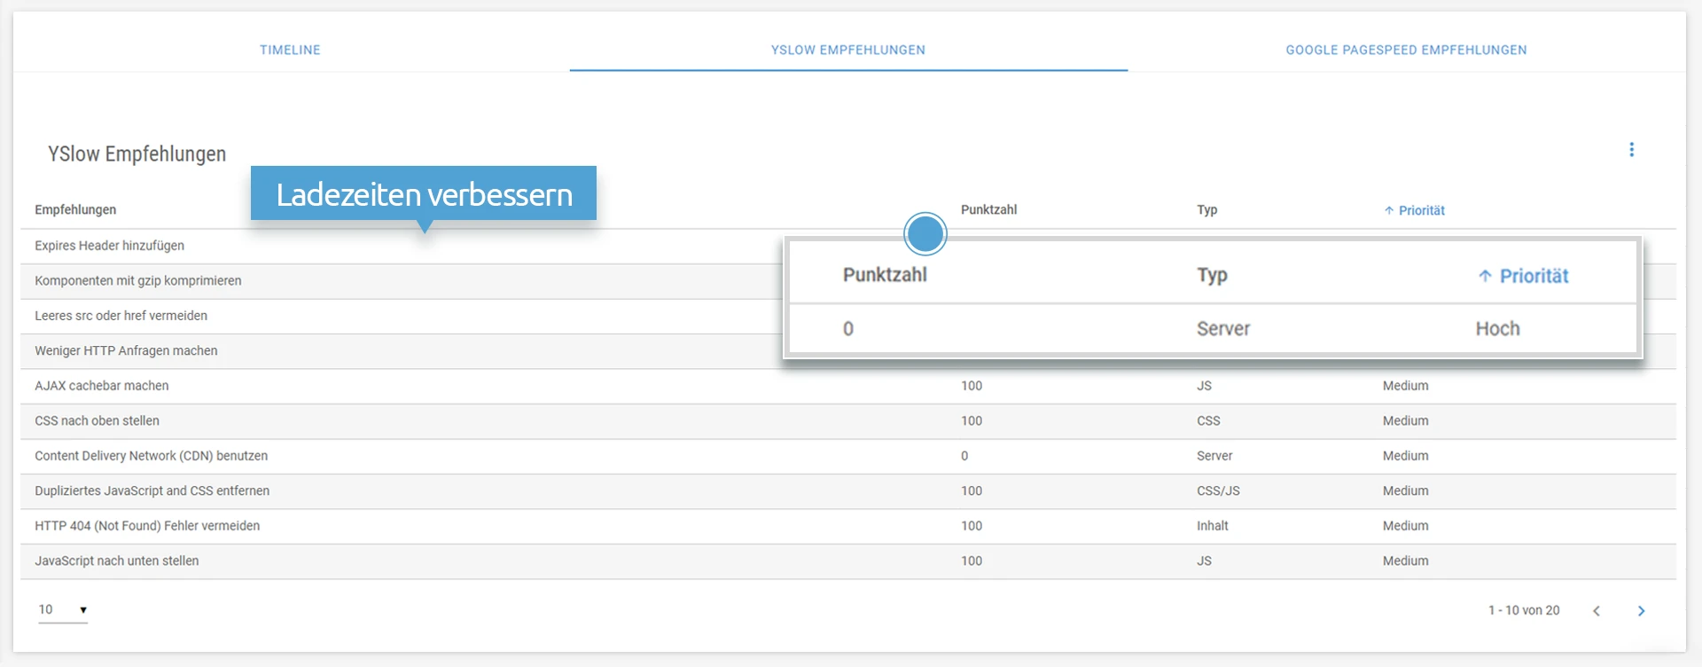Select the Expires Header hinzufügen row
The height and width of the screenshot is (667, 1702).
[110, 246]
